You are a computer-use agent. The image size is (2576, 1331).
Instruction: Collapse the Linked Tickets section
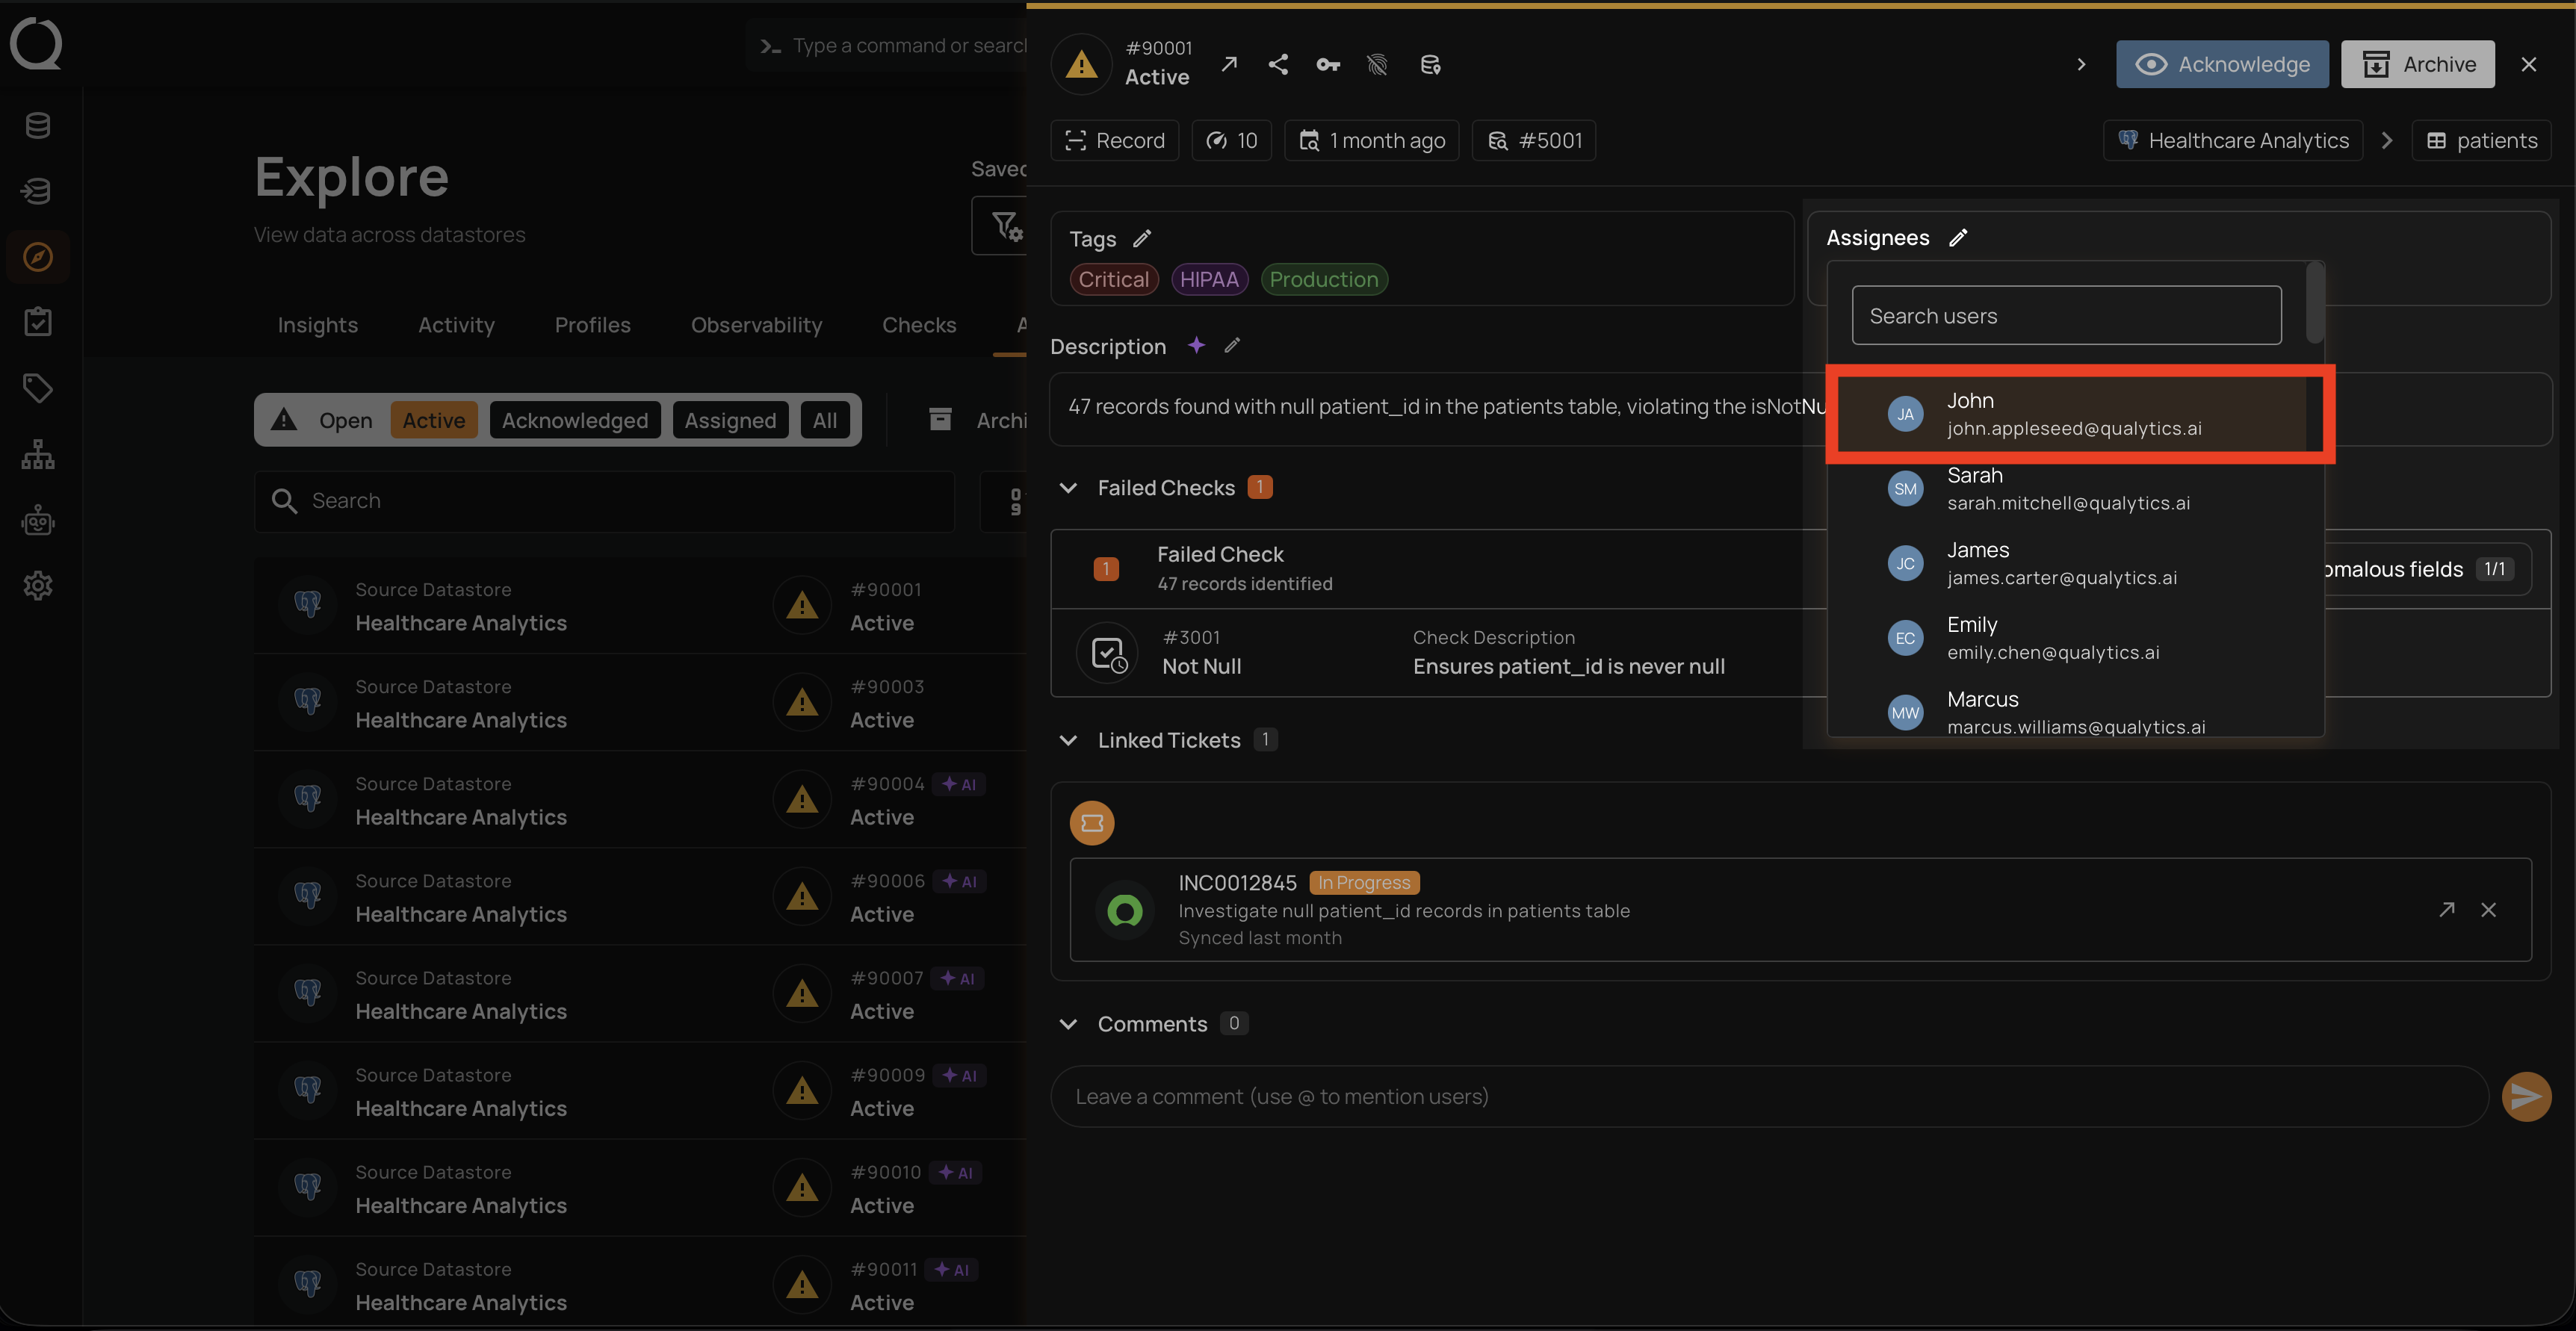[1068, 740]
